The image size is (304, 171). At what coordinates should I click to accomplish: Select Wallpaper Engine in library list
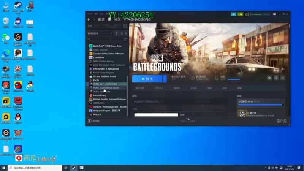pyautogui.click(x=107, y=111)
